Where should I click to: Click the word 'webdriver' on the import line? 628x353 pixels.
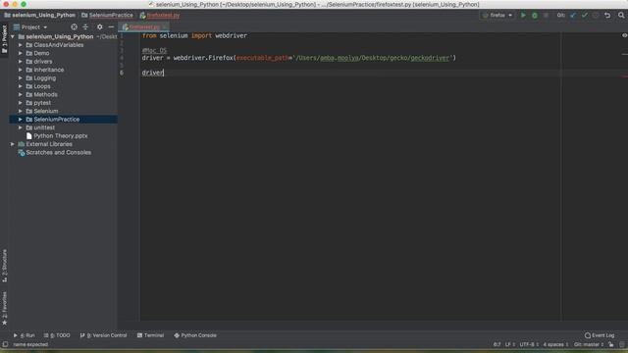tap(232, 35)
